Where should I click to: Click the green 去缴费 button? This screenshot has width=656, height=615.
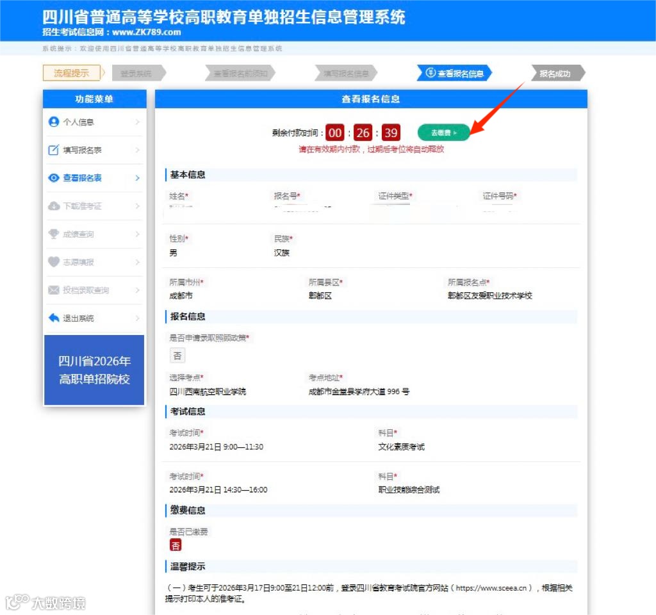[443, 133]
